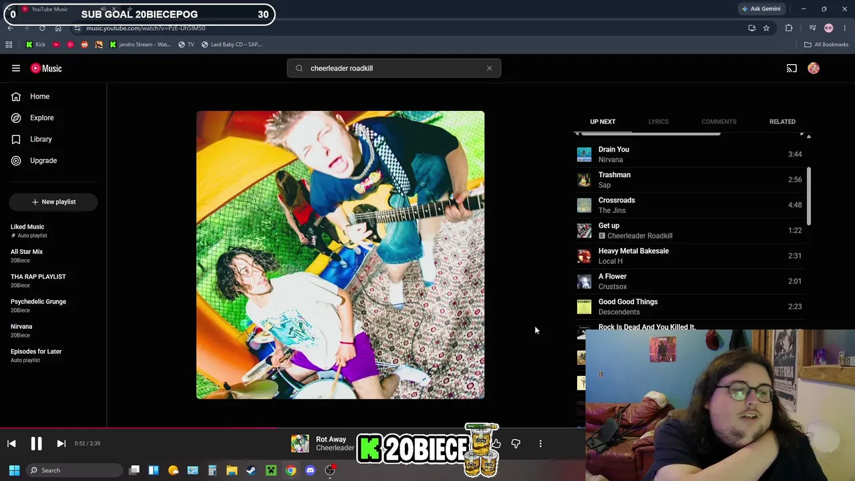
Task: Open the Lard Baby CD bookmark
Action: 232,45
